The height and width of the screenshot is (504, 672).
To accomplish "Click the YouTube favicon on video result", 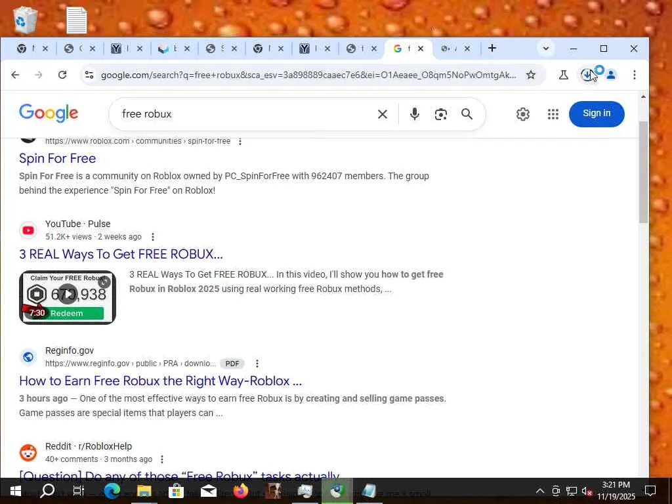I will click(28, 230).
